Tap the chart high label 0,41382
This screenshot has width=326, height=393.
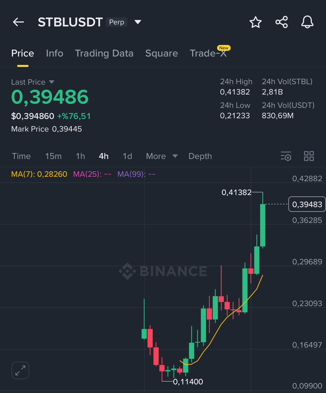click(237, 193)
